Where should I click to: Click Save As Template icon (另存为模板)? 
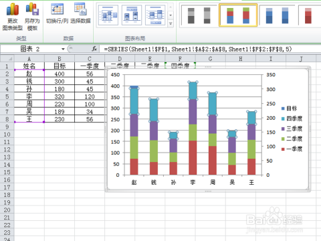click(x=32, y=17)
